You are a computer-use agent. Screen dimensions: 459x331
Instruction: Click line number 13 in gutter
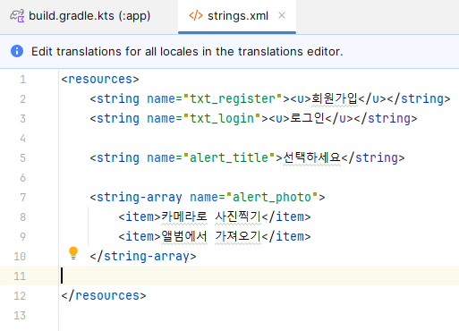pos(20,315)
